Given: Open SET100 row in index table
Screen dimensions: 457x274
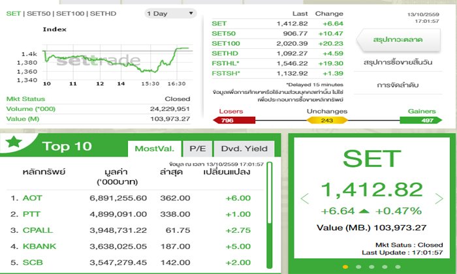Looking at the screenshot, I should click(277, 44).
